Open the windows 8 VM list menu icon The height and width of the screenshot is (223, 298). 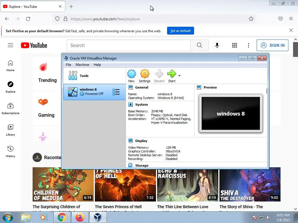[x=116, y=92]
